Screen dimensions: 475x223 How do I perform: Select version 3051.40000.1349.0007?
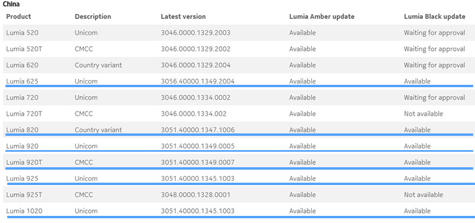[198, 163]
